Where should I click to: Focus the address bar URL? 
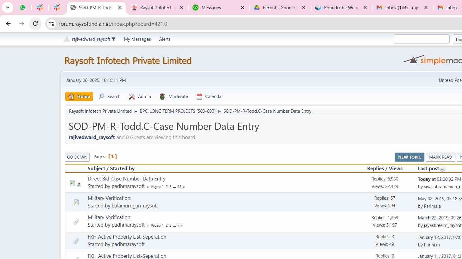tap(113, 24)
